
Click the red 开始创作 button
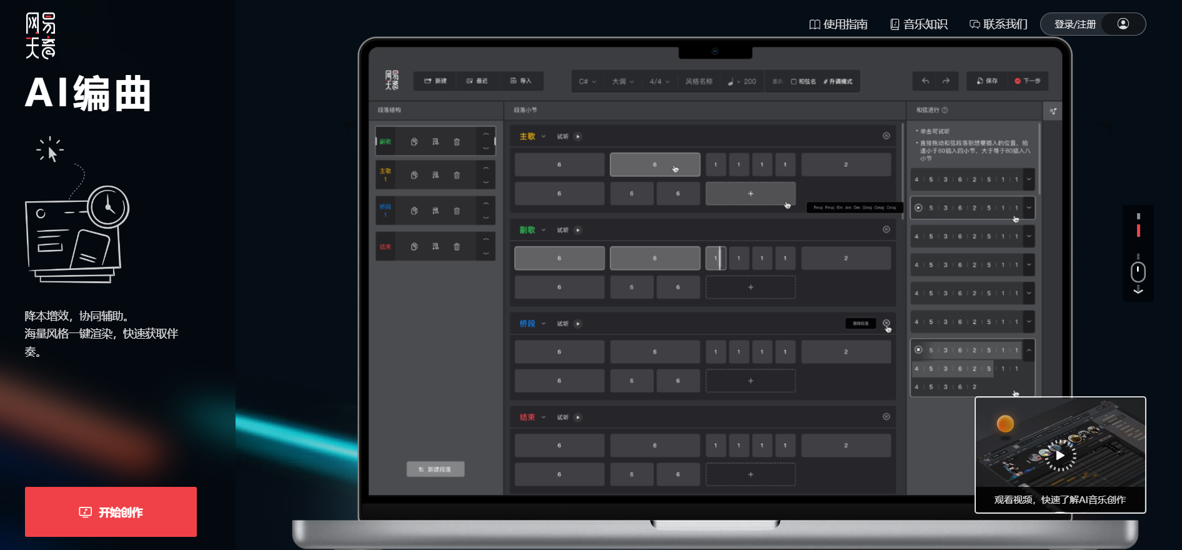pyautogui.click(x=111, y=512)
